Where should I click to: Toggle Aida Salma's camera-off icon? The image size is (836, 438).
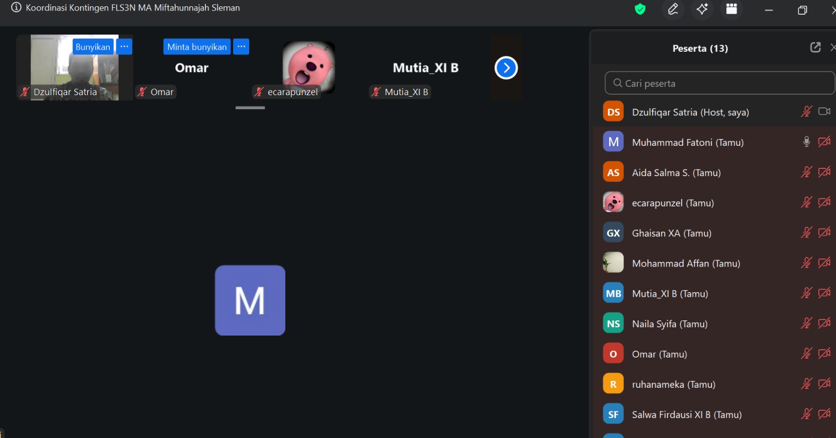[x=824, y=172]
